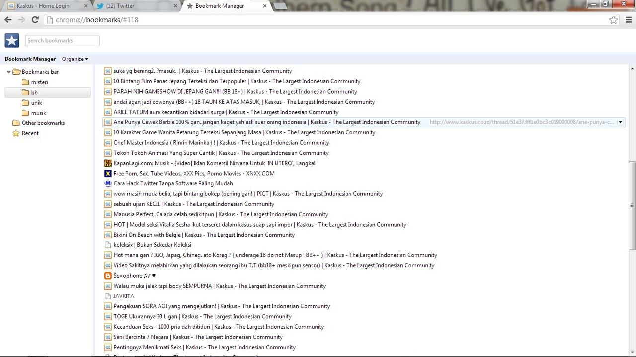Click the bookmark star in address bar
This screenshot has height=357, width=636.
(614, 20)
